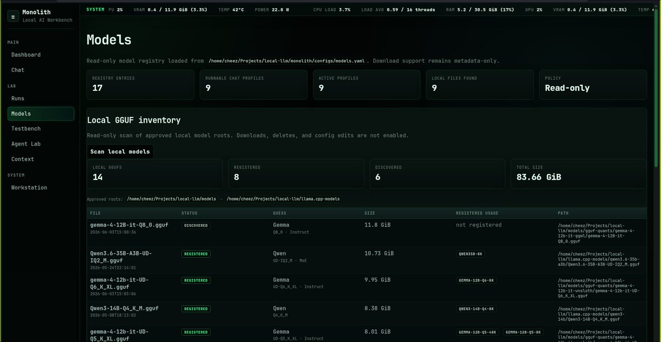Viewport: 661px width, 342px height.
Task: Click the Scan local models button
Action: pyautogui.click(x=120, y=151)
